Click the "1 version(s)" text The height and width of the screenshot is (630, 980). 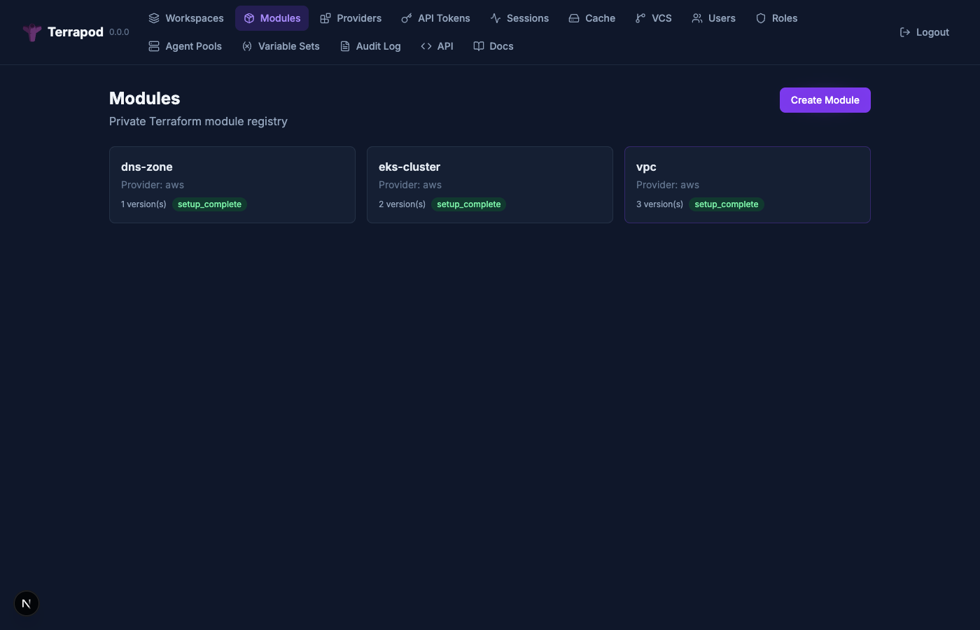pyautogui.click(x=143, y=204)
